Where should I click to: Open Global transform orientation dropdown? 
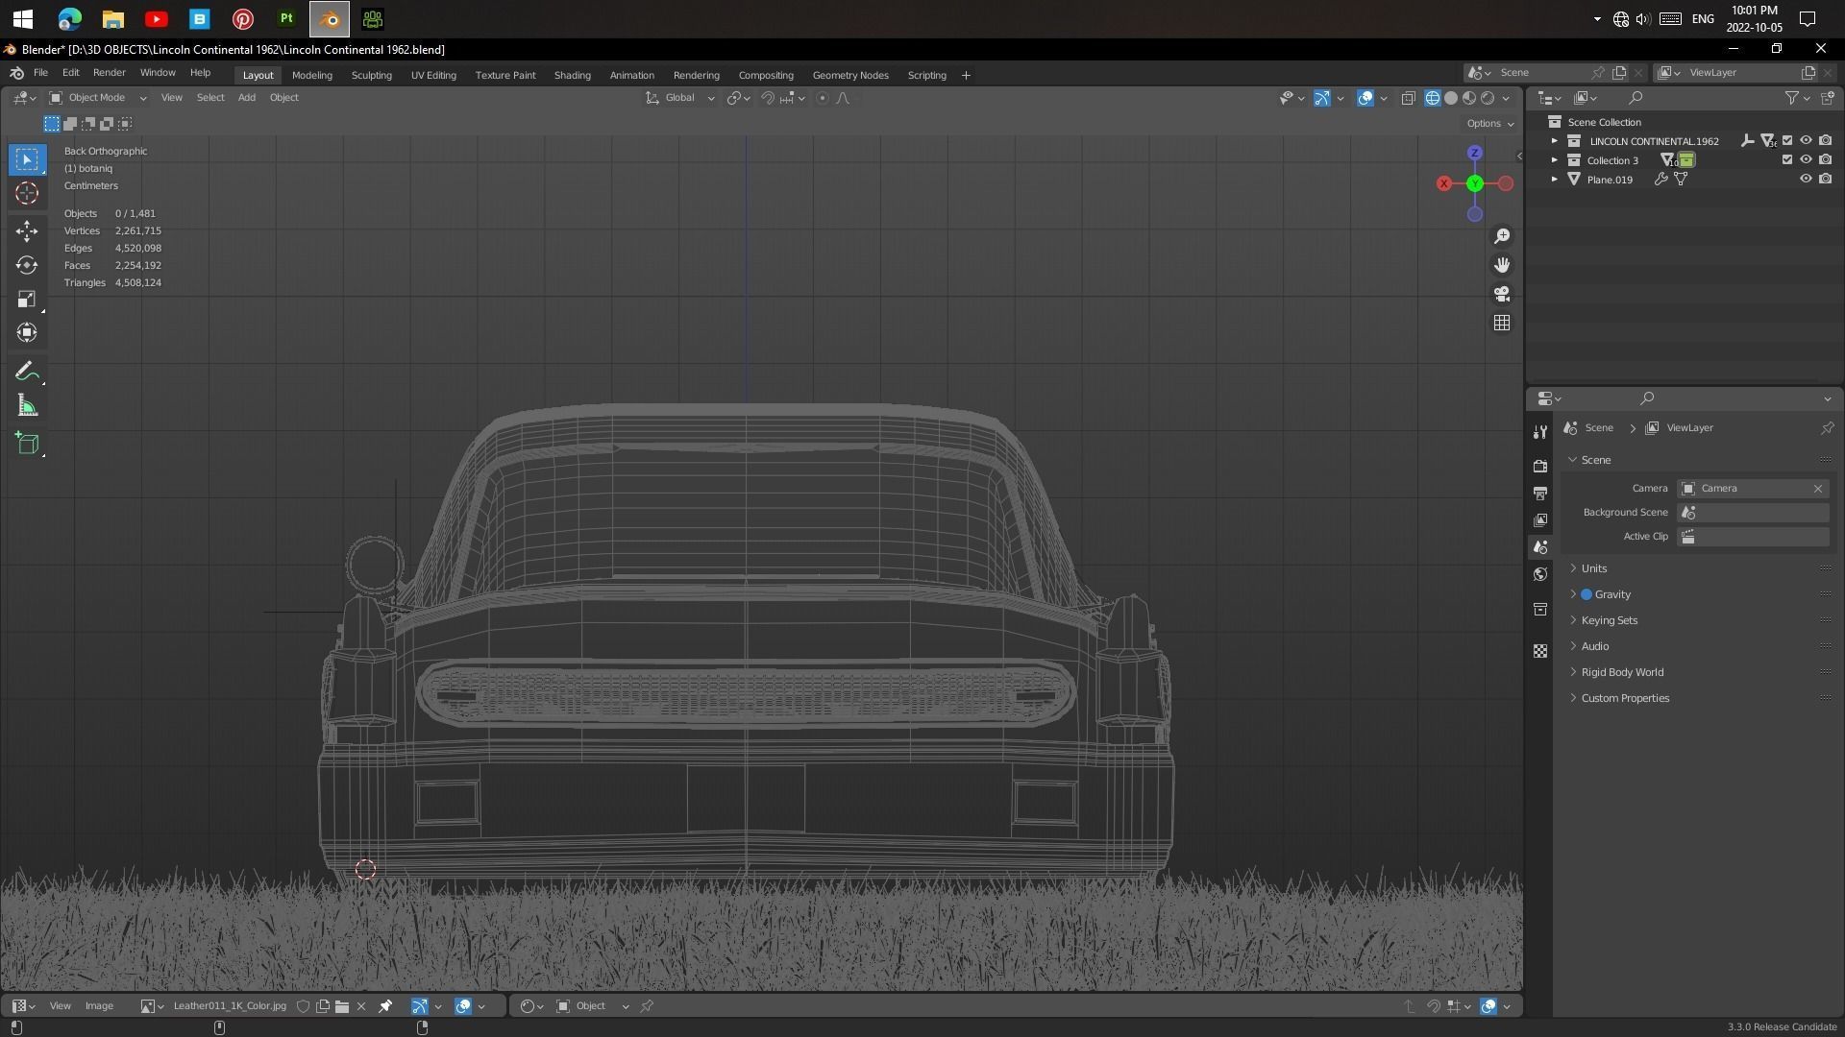680,98
